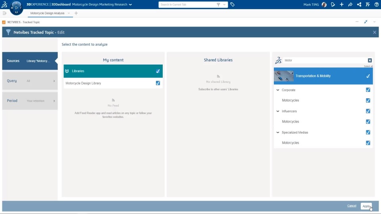Click the widget resize arrows icon
The image size is (381, 214).
(366, 22)
